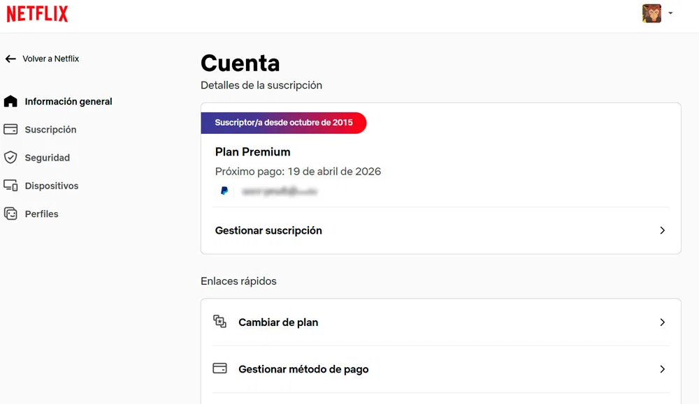Screen dimensions: 699x404
Task: Go back via Volver a Netflix
Action: pos(51,59)
